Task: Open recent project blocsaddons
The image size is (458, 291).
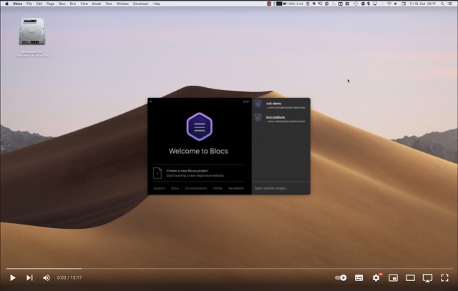Action: point(281,119)
